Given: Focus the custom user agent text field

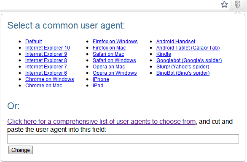Looking at the screenshot, I should pos(123,139).
